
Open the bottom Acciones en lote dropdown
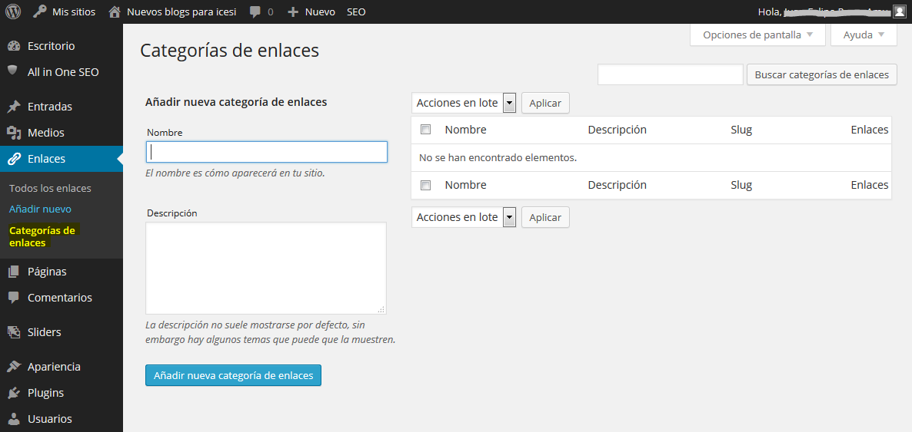click(464, 217)
